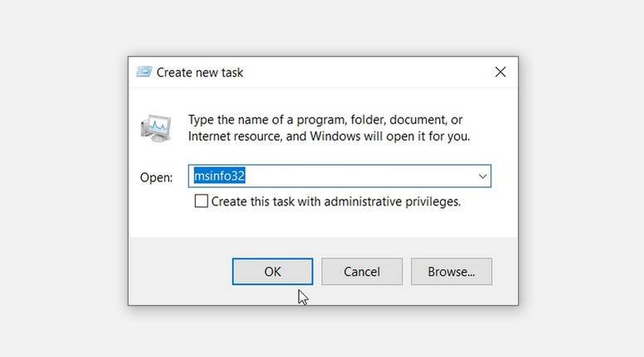
Task: Click the gray footer area left of OK
Action: (178, 272)
